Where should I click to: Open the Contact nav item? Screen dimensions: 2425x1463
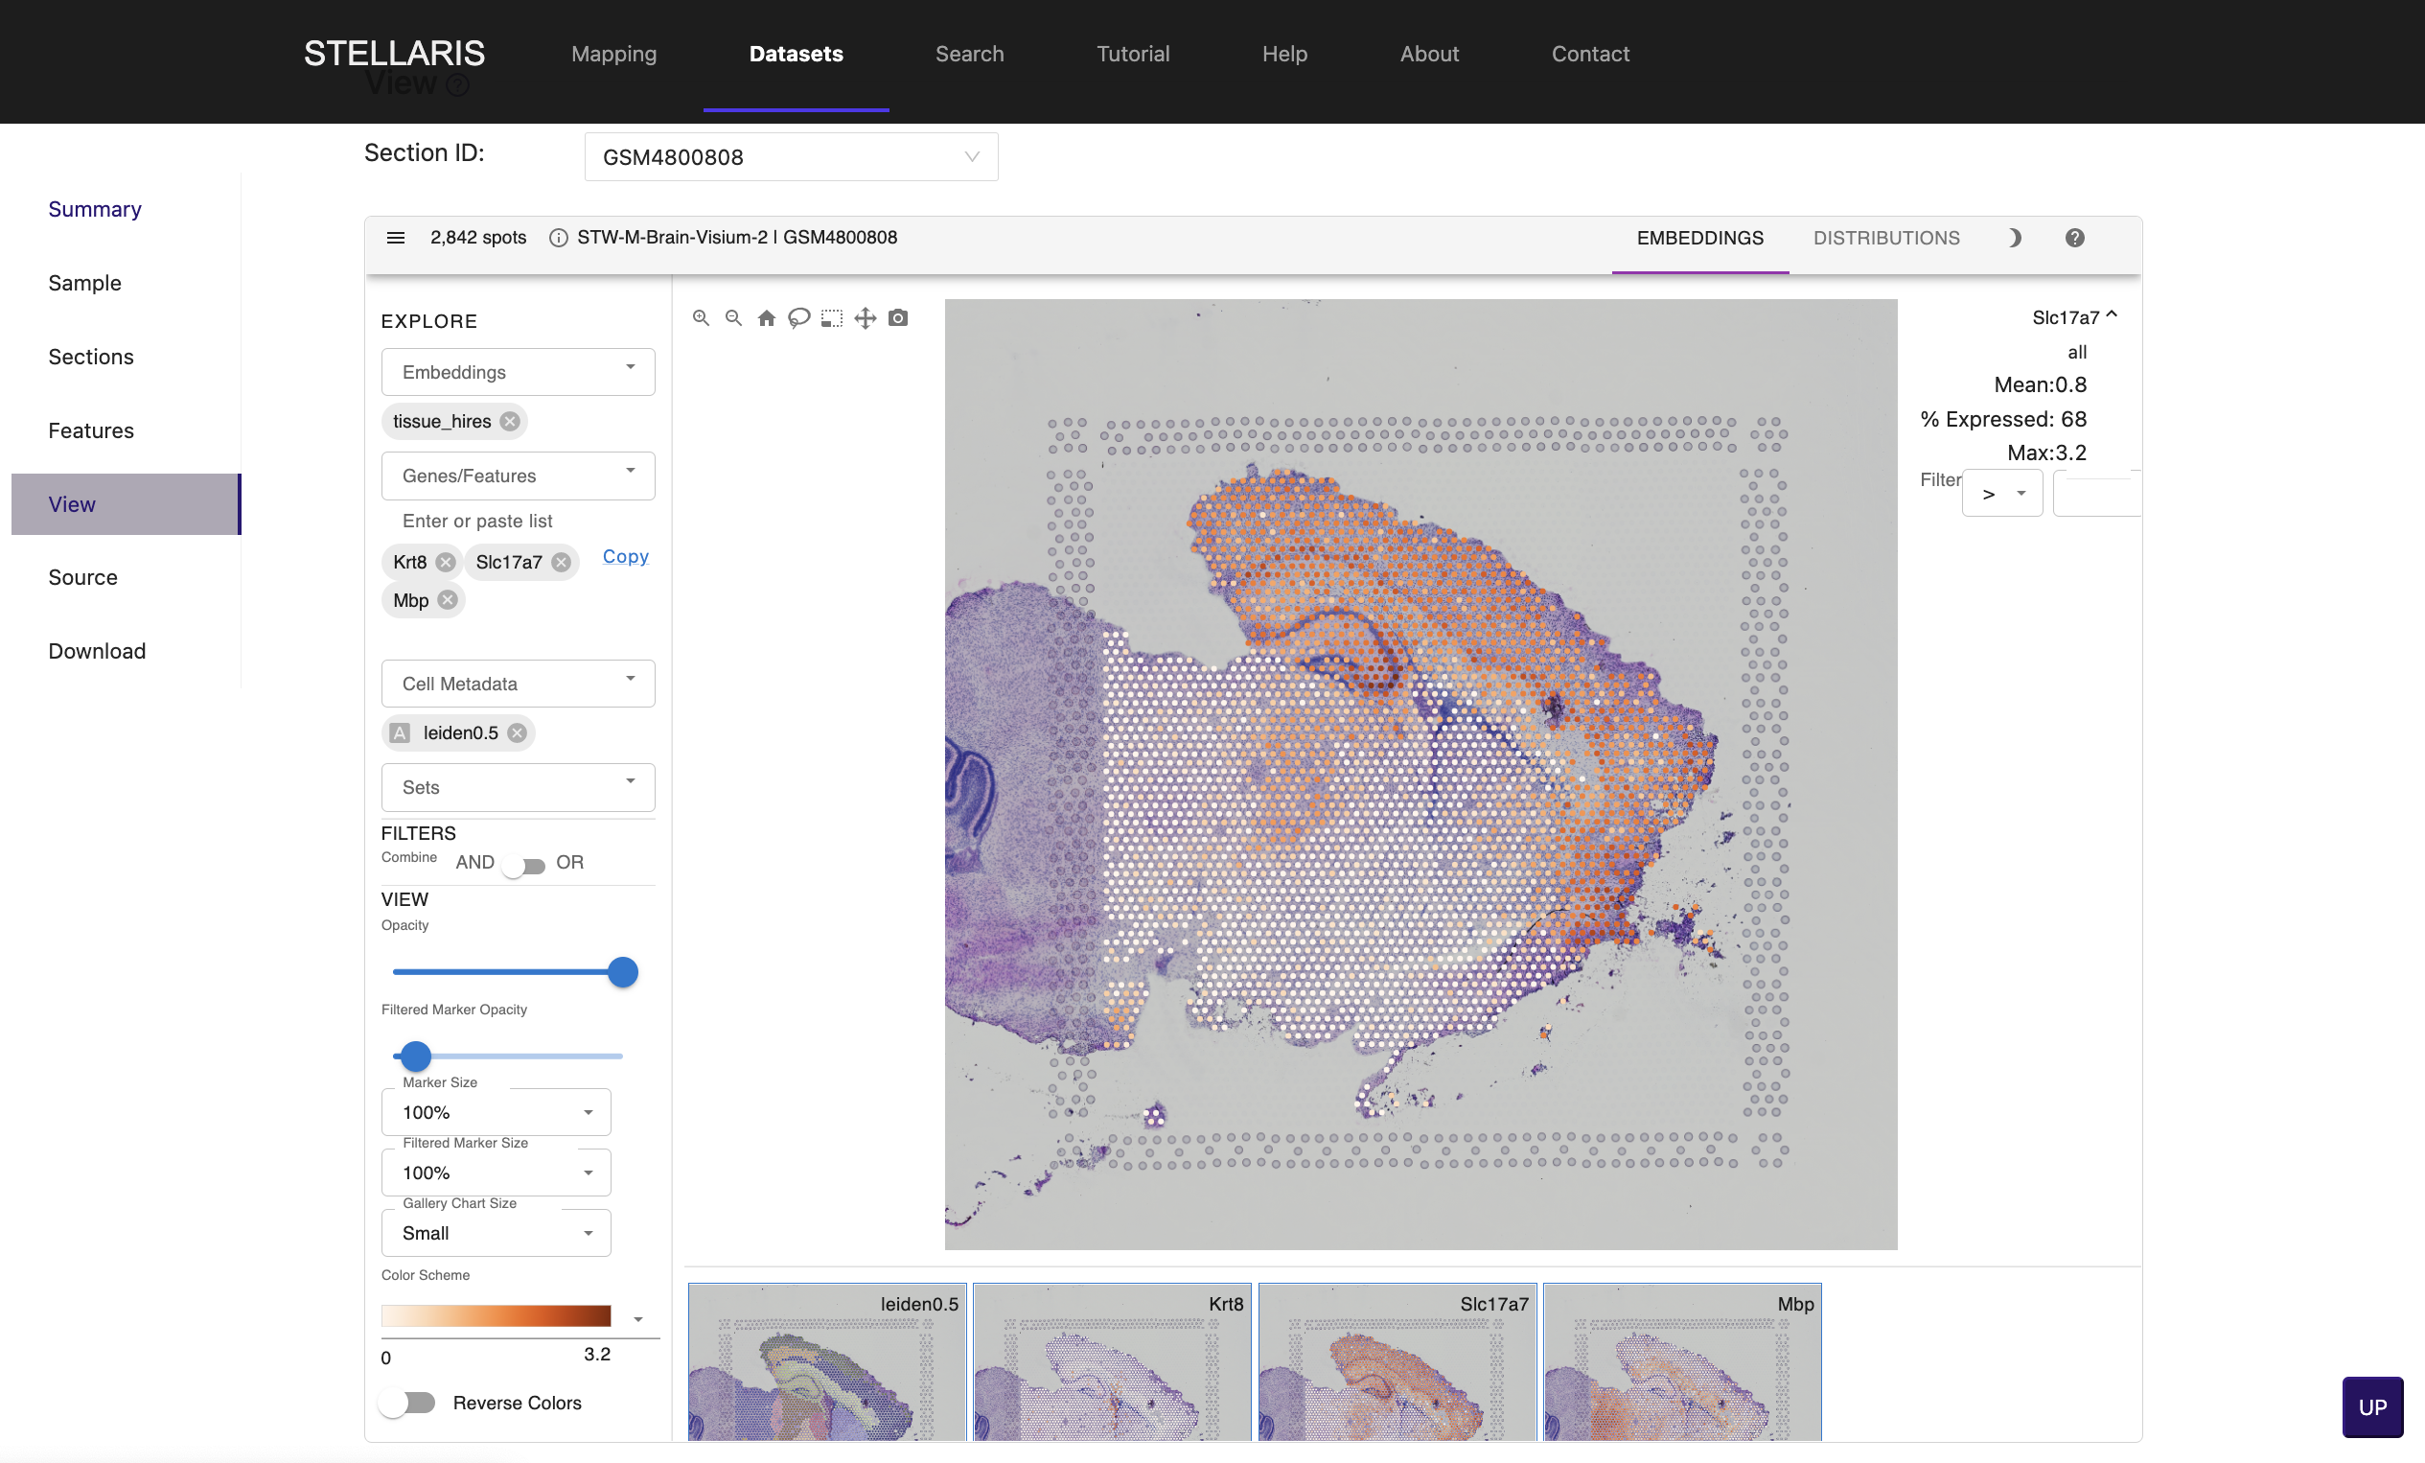coord(1590,53)
